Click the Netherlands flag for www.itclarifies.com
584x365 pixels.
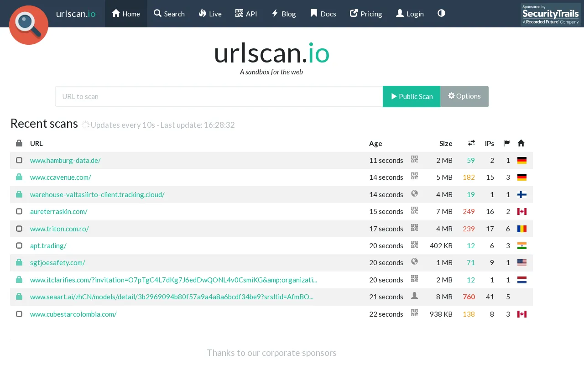point(522,280)
